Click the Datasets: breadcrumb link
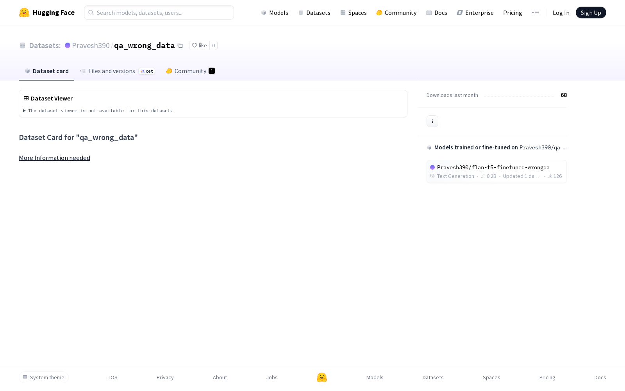Screen dimensions: 625x391 45,45
